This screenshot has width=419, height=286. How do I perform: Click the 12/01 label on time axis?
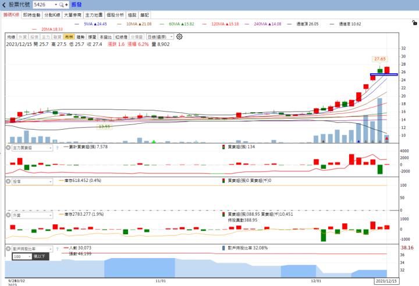(x=316, y=281)
